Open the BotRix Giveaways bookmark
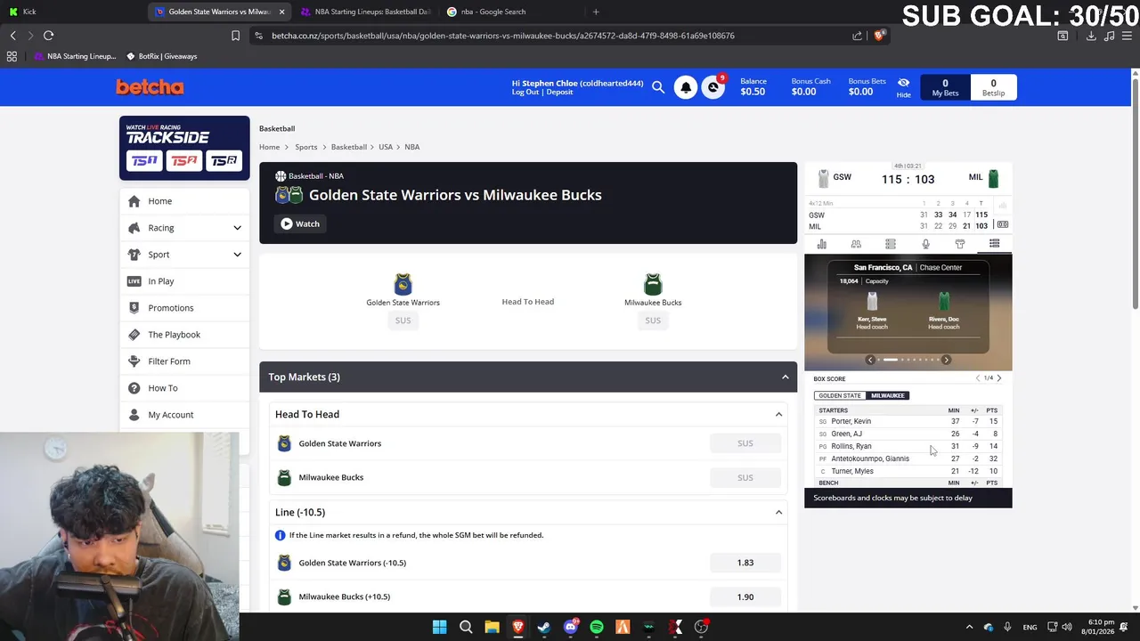Image resolution: width=1140 pixels, height=641 pixels. (x=161, y=56)
